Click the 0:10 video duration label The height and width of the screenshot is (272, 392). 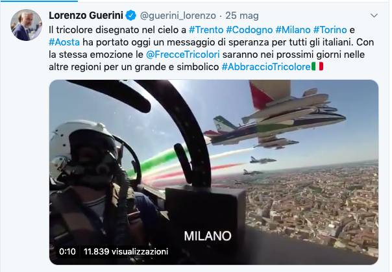[67, 251]
